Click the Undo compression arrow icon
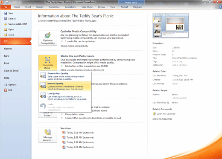 pyautogui.click(x=43, y=106)
